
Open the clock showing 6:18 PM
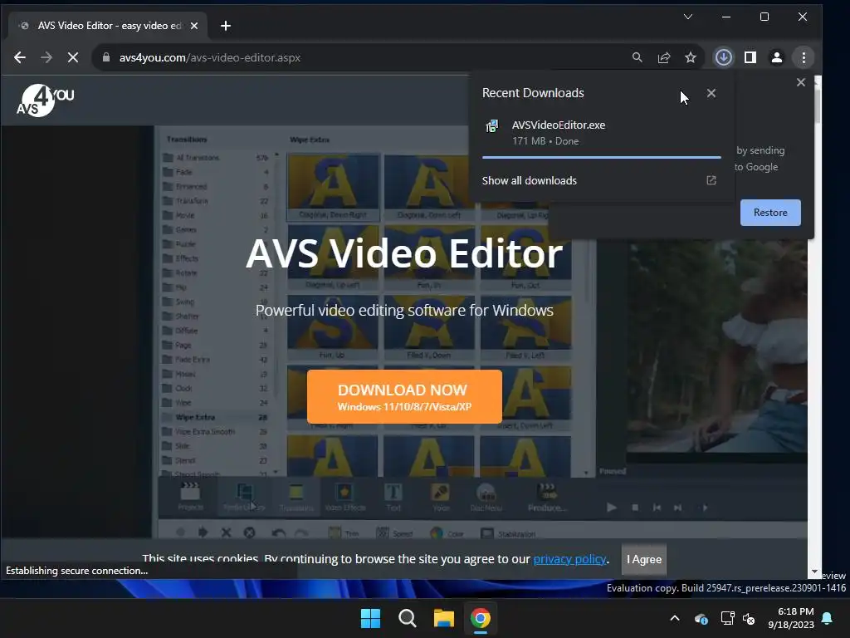tap(791, 618)
